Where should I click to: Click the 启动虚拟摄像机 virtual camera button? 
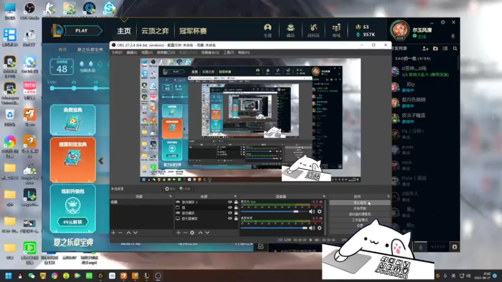tap(360, 214)
